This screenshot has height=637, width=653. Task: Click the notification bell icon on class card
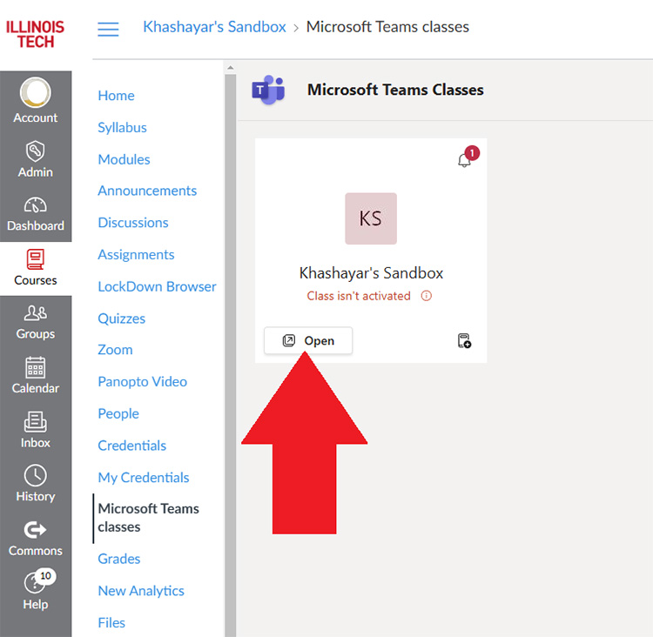click(x=464, y=160)
